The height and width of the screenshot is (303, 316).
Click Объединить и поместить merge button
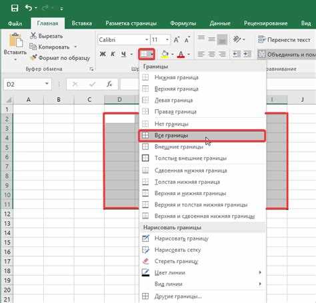tap(287, 55)
